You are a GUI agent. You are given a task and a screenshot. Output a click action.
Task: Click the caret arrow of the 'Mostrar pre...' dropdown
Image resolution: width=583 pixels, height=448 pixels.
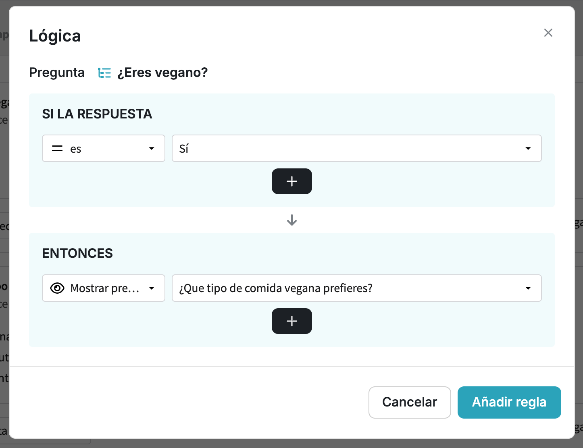[152, 288]
